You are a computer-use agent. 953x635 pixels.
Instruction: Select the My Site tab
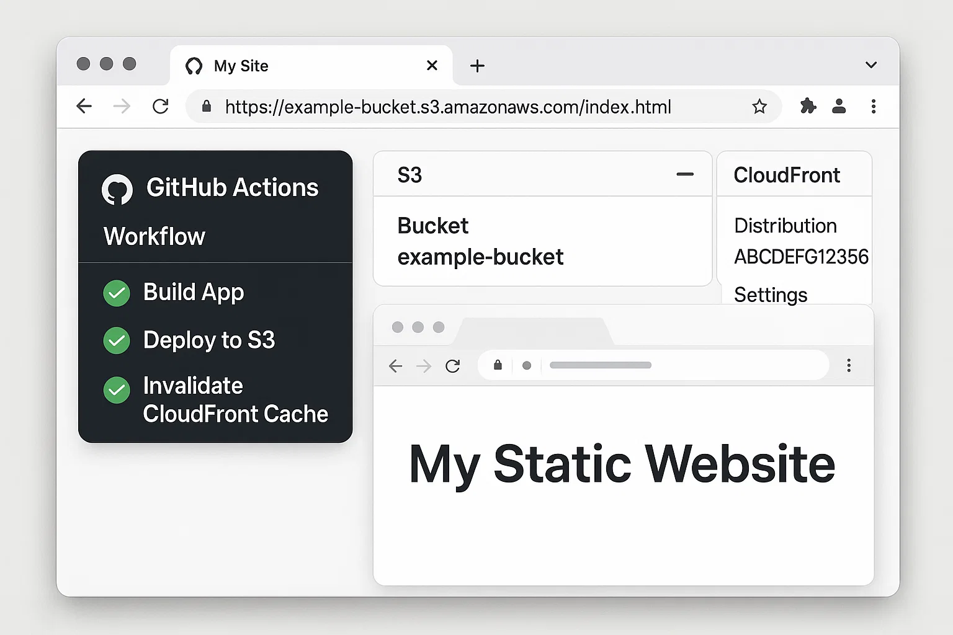click(311, 65)
